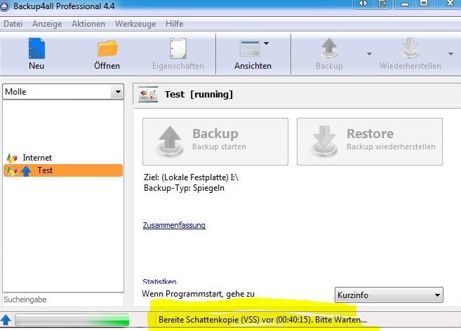Click the Test [running] header icon
The width and height of the screenshot is (461, 331).
pos(148,95)
